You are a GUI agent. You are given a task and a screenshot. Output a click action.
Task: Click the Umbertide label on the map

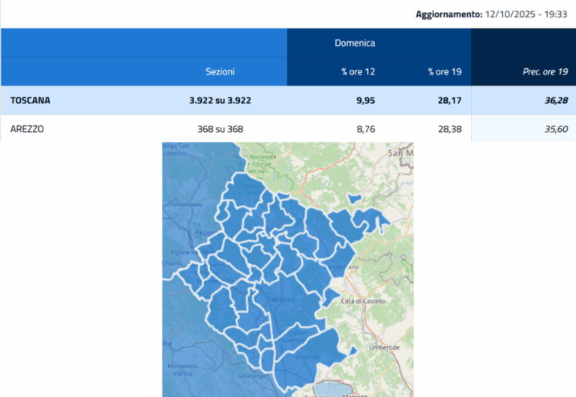tap(385, 347)
